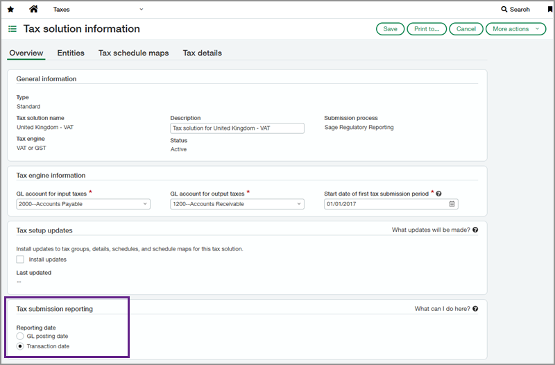Click the United Kingdom - VAT value
Screen dimensions: 555x365
click(45, 127)
